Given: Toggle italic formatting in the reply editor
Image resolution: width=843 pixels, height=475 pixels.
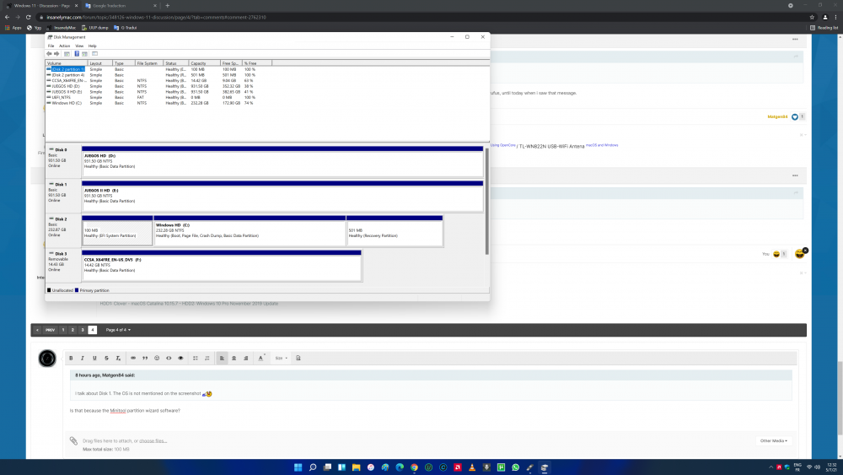Looking at the screenshot, I should click(83, 358).
